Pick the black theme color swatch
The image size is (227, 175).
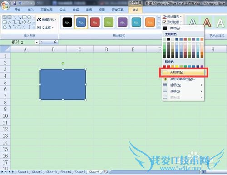168,39
